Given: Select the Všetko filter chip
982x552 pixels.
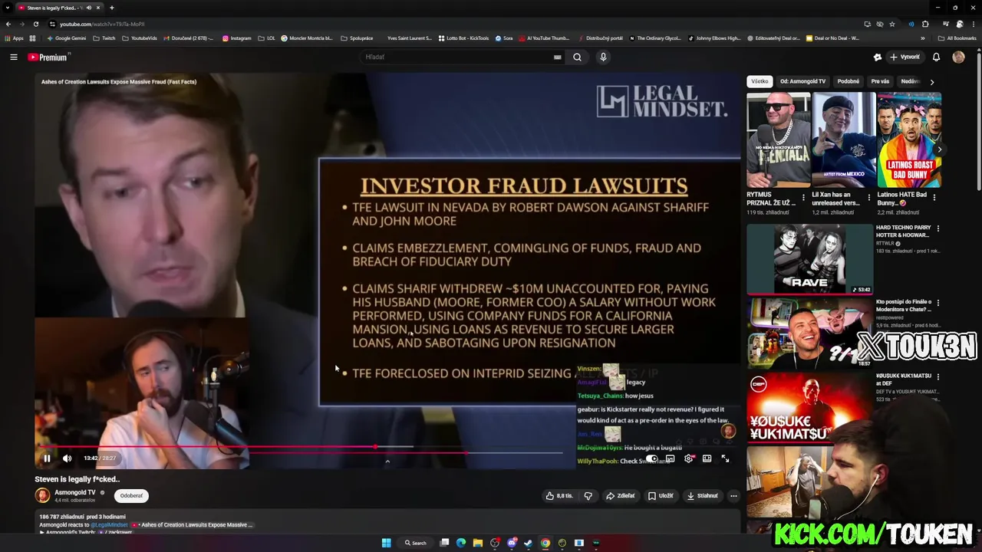Looking at the screenshot, I should [x=760, y=81].
